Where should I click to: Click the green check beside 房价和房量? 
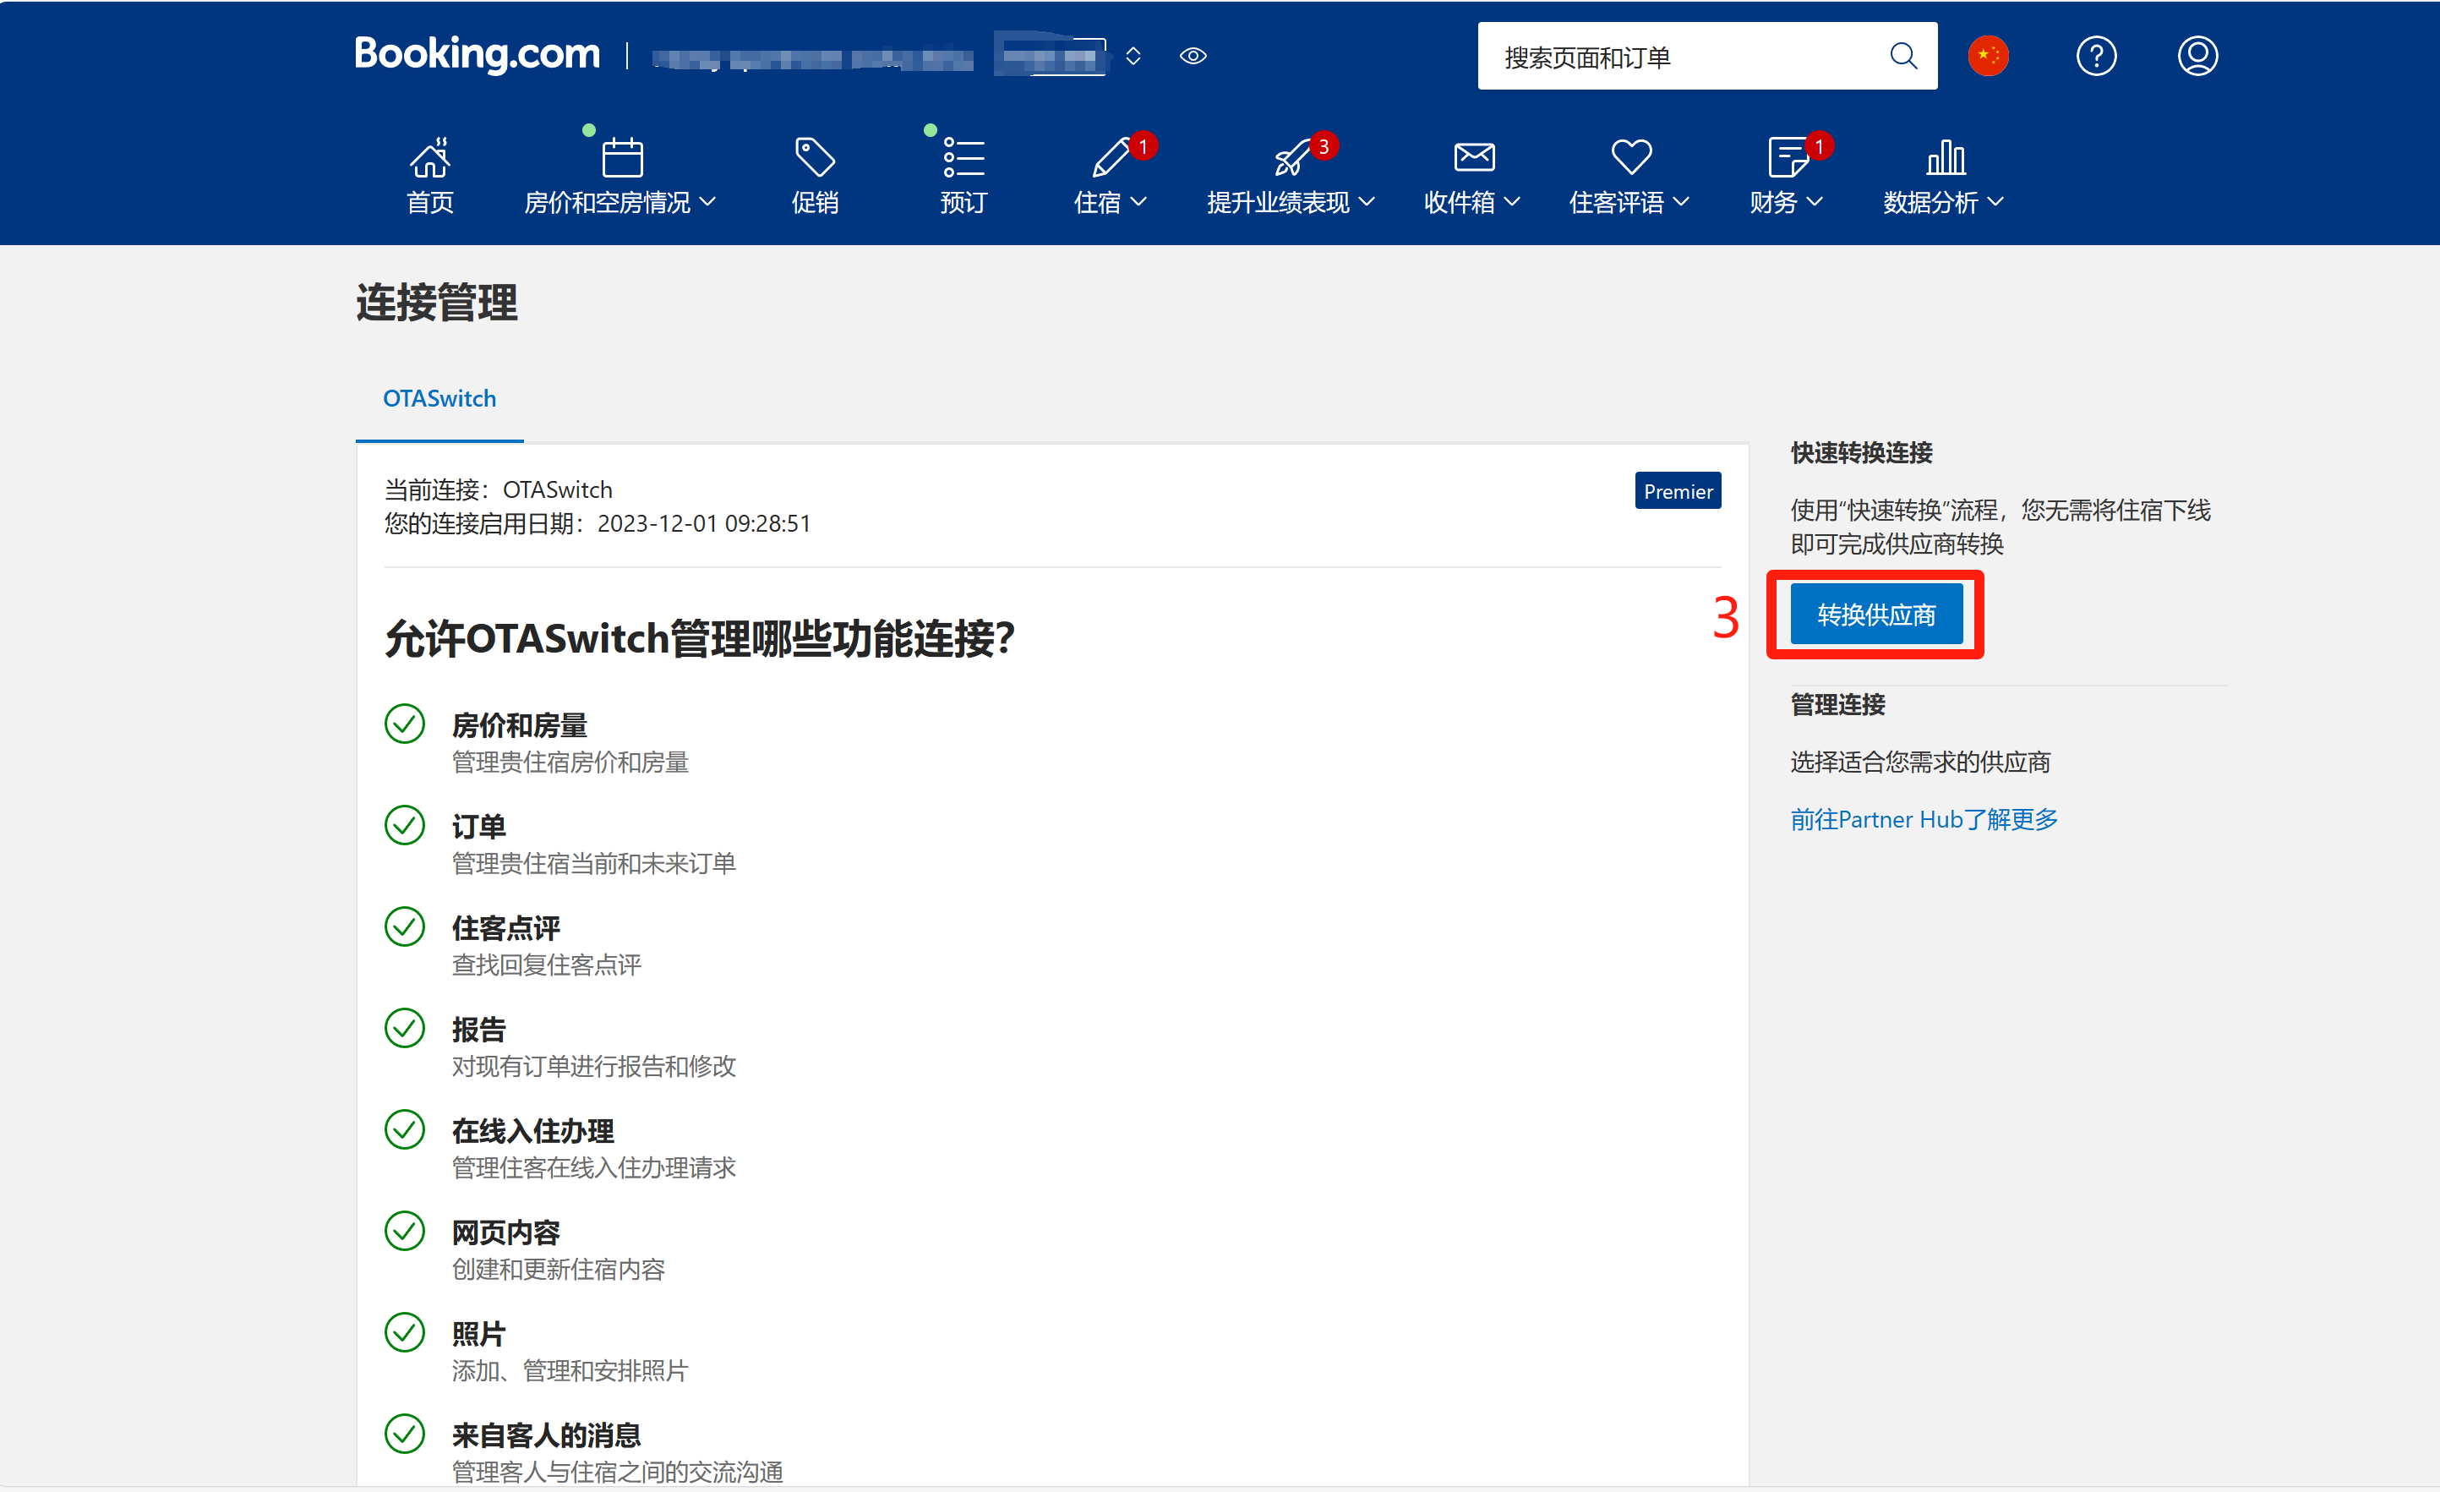404,724
